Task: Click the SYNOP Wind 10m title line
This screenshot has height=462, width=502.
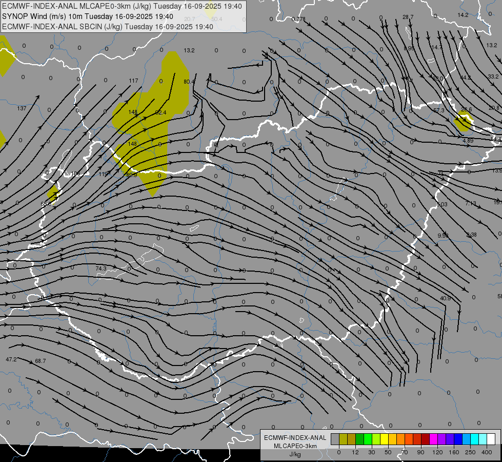Action: (87, 16)
